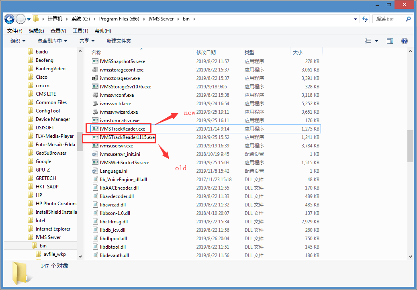Screen dimensions: 417x290
Task: Click the change view icon
Action: tap(368, 41)
